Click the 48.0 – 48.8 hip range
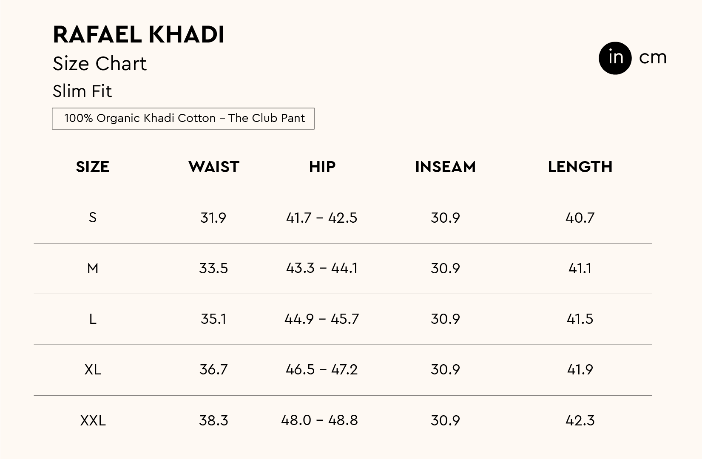The height and width of the screenshot is (459, 702). (x=320, y=420)
